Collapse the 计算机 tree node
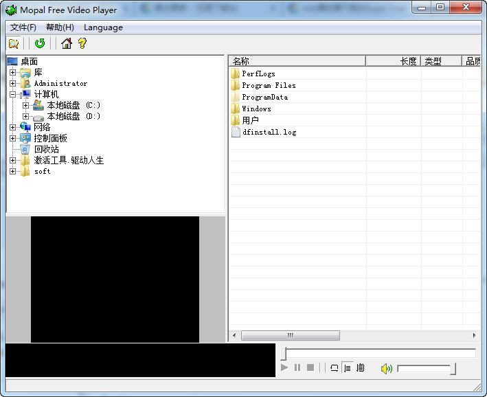 point(12,94)
